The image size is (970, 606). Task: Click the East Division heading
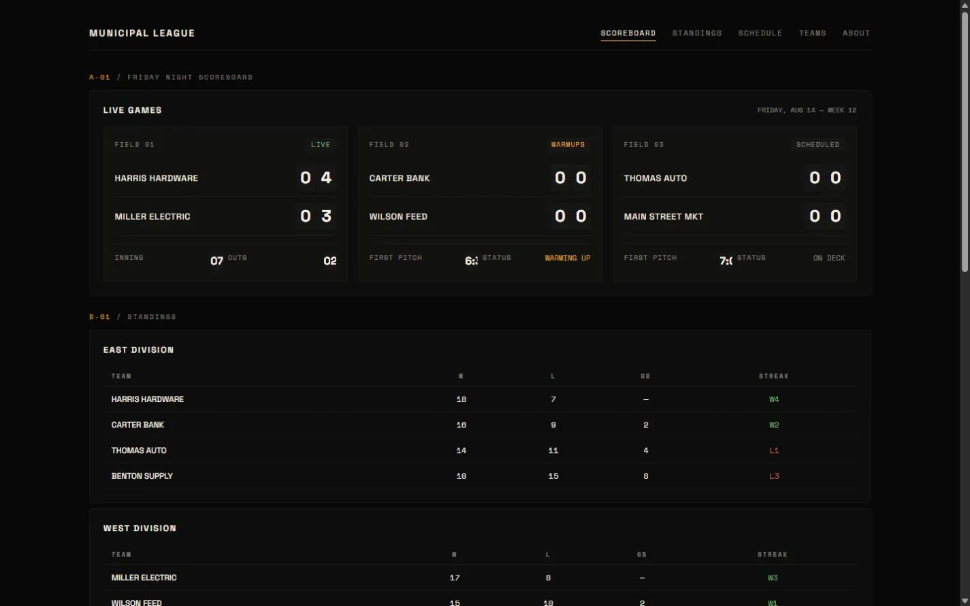[138, 350]
